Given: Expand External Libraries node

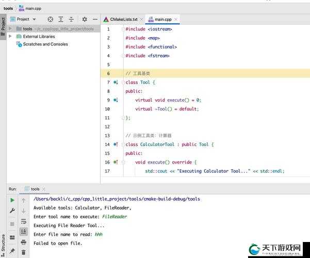Looking at the screenshot, I should (10, 36).
